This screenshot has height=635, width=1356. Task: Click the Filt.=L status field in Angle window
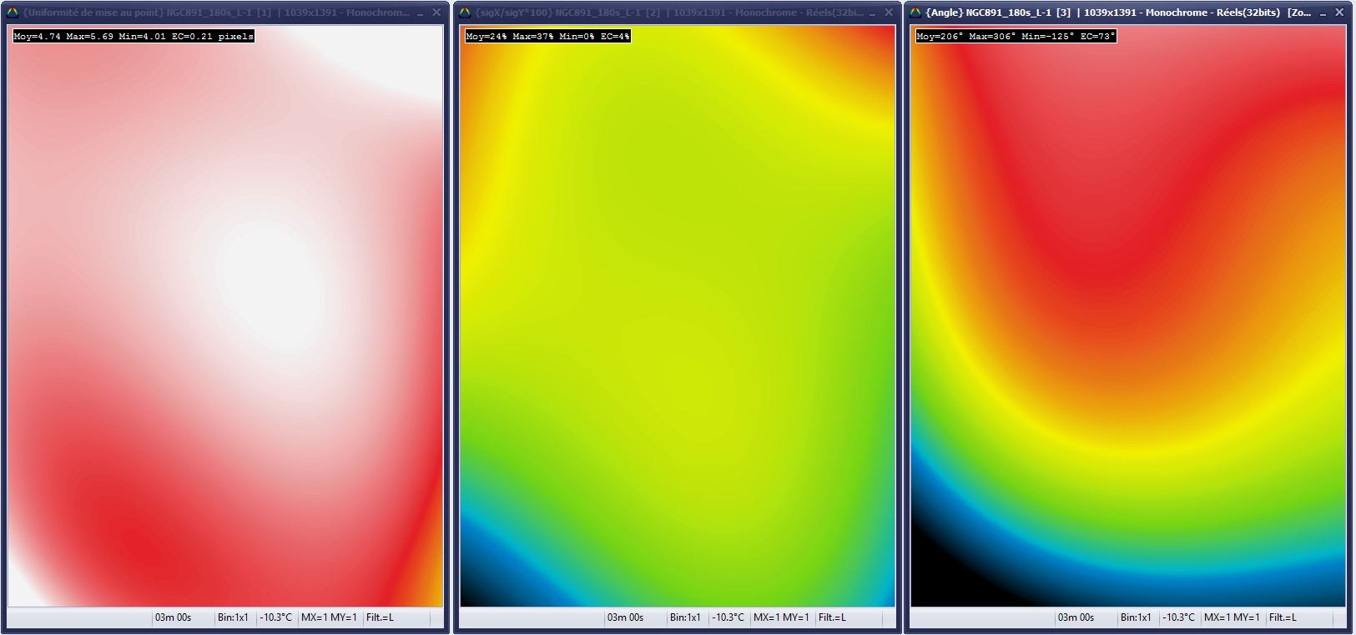[x=1283, y=617]
